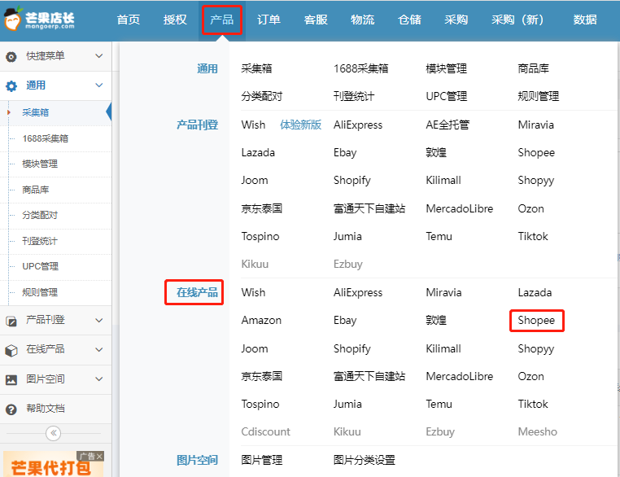Screen dimensions: 620x477
Task: Click the 快捷菜单 target icon in sidebar
Action: point(11,56)
